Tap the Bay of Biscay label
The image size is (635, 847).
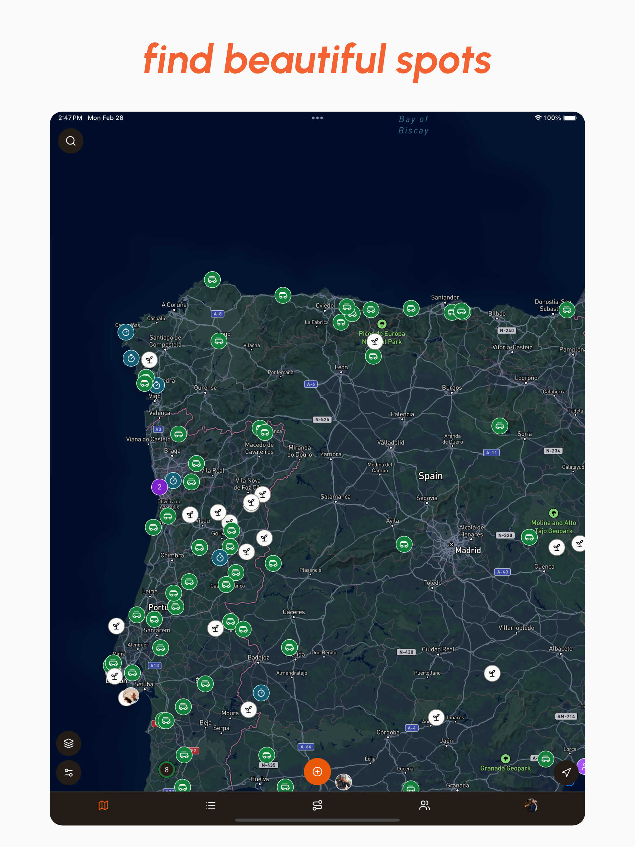414,125
